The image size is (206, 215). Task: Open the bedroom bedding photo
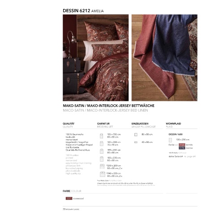(95, 58)
